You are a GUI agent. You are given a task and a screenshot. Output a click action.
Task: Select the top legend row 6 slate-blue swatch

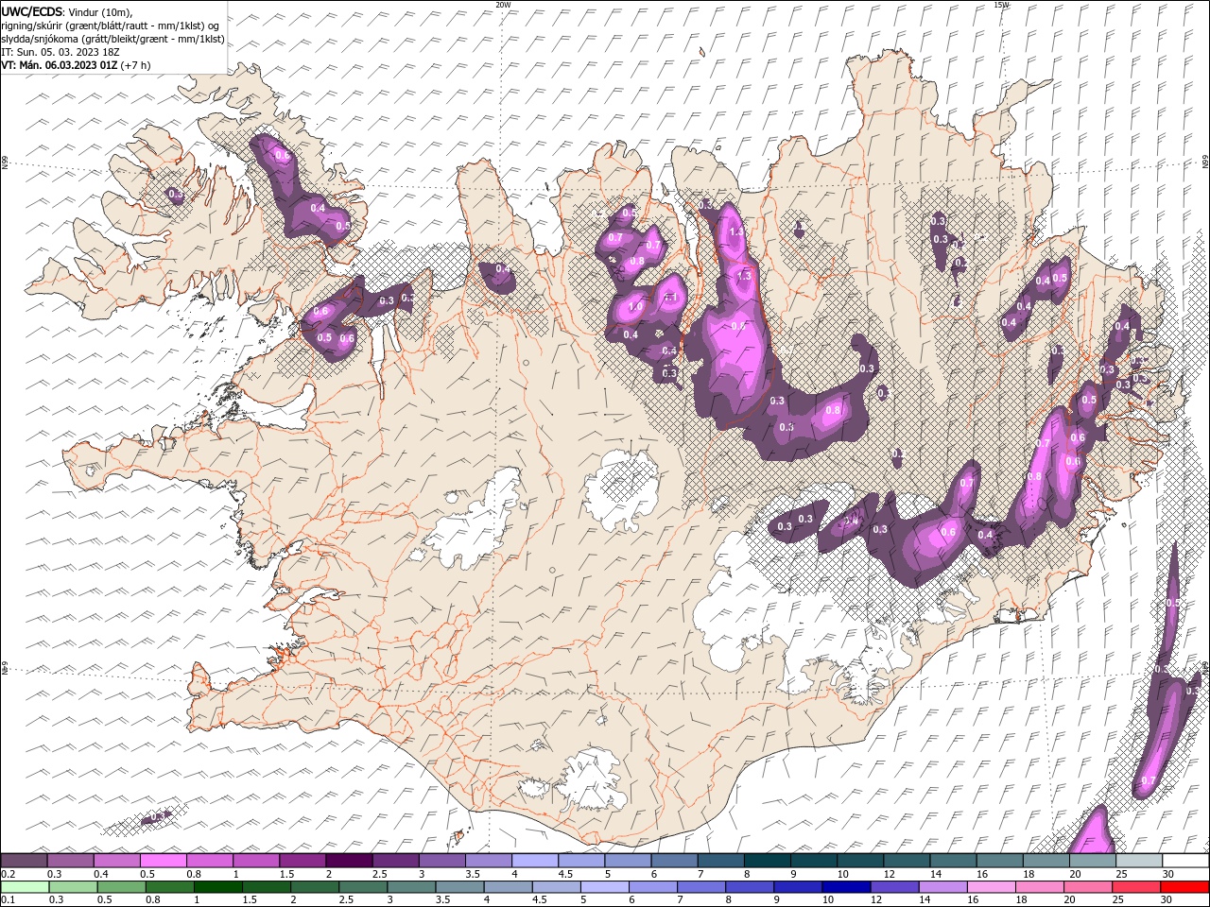675,861
